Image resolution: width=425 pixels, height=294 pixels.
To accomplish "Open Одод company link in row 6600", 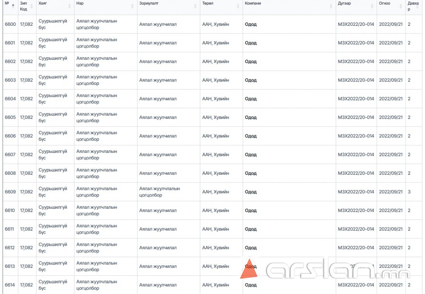I will pos(251,24).
